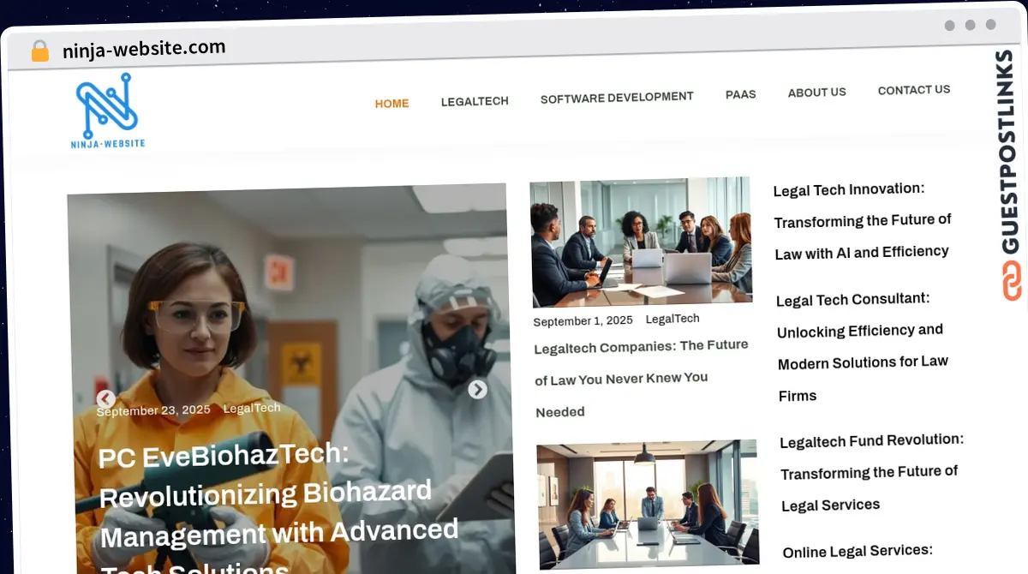This screenshot has width=1028, height=574.
Task: Click the September 1, 2025 date
Action: 583,320
